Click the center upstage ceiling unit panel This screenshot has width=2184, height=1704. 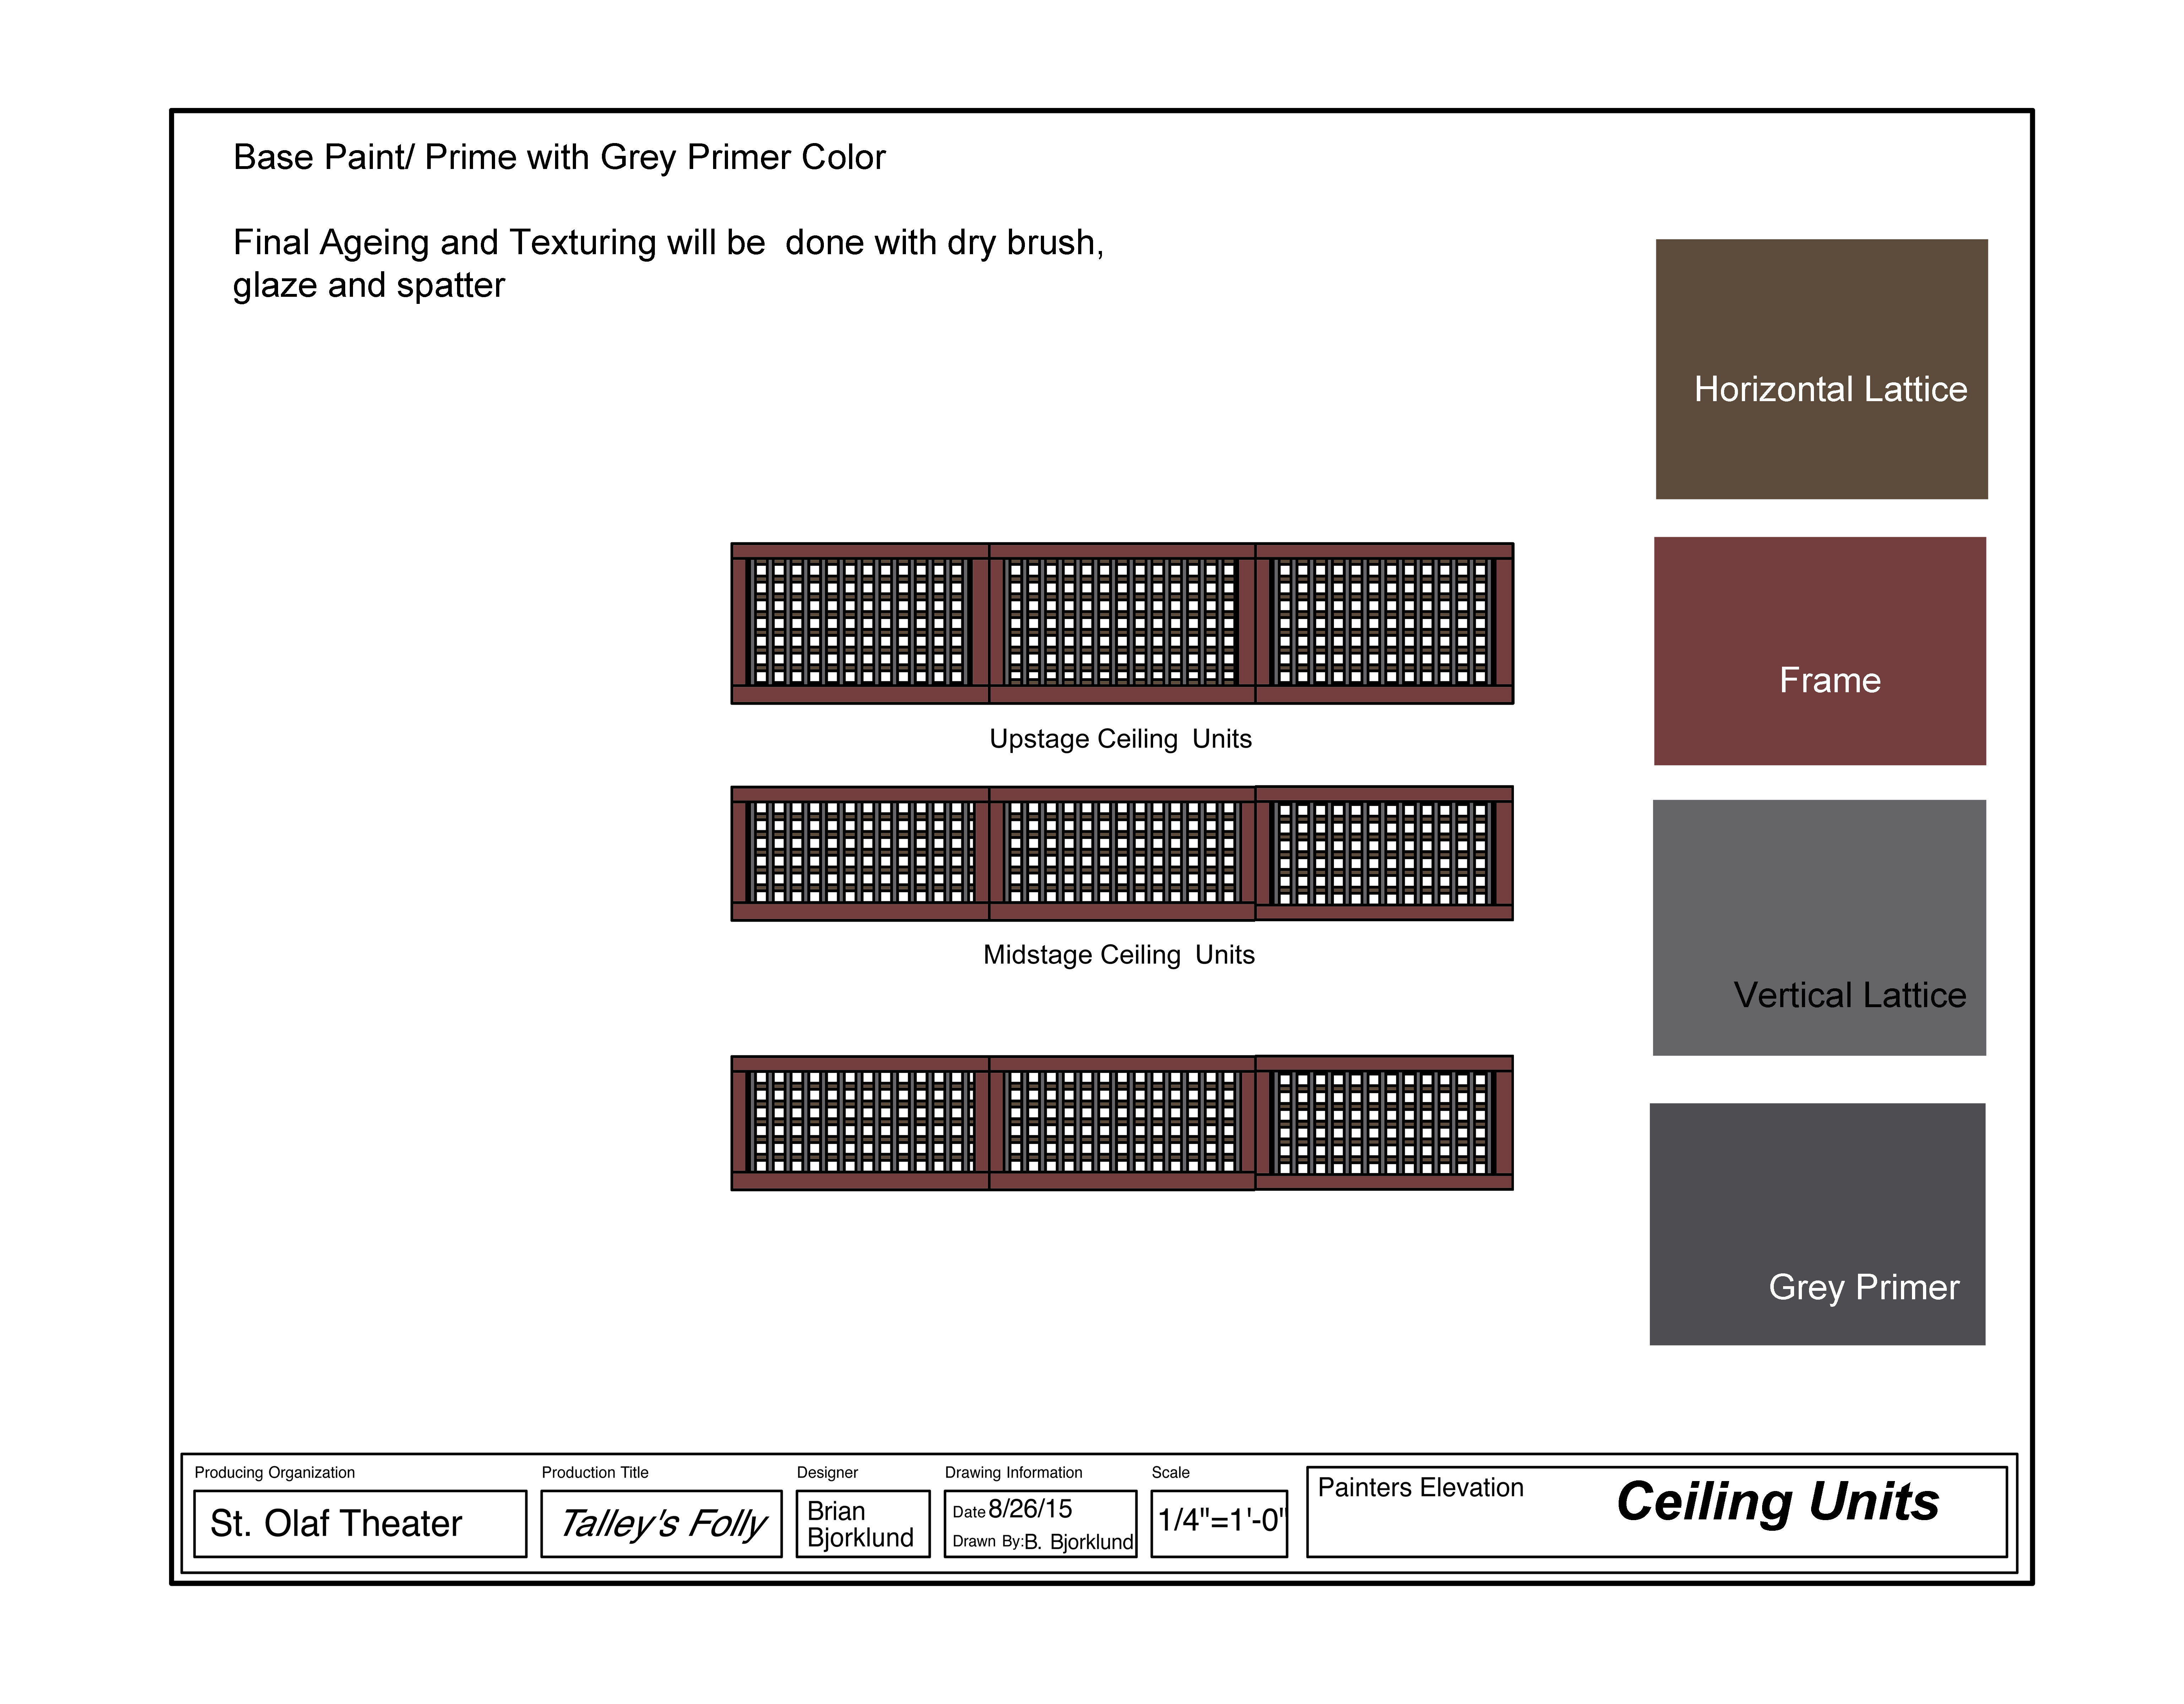pos(1121,623)
